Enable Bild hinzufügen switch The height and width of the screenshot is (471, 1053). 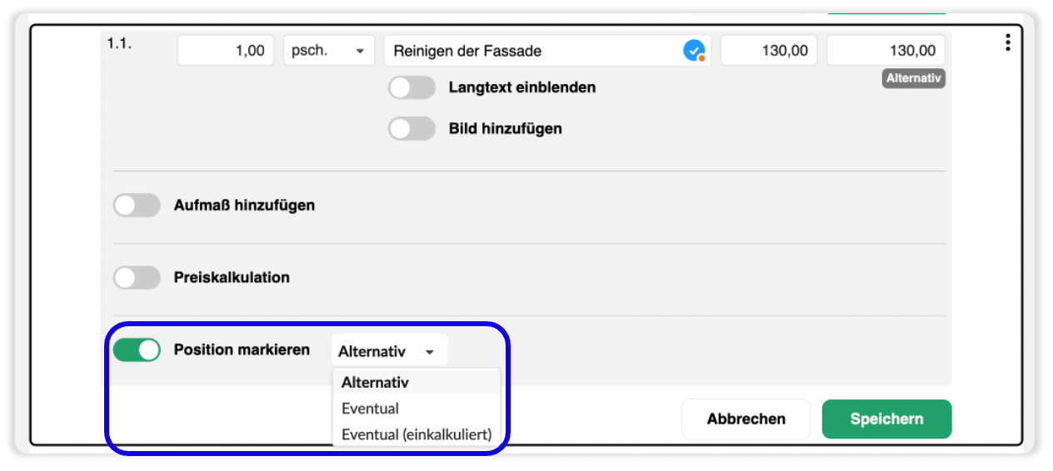click(412, 129)
